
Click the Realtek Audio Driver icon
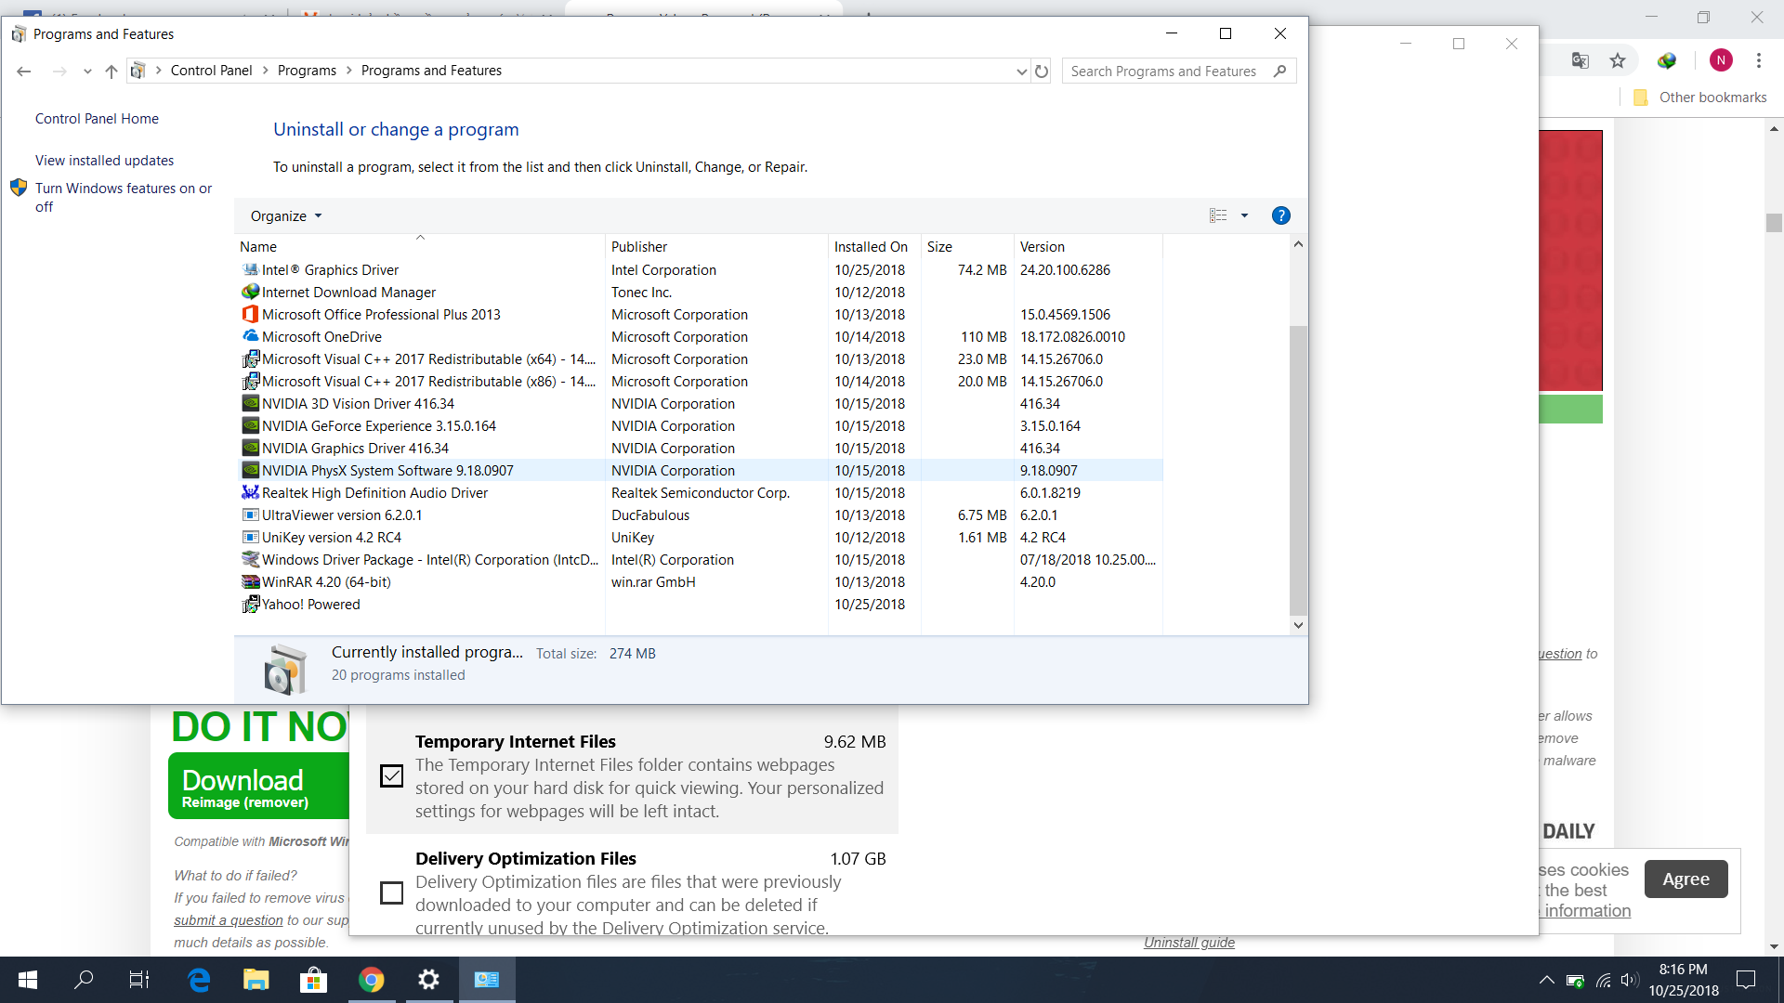point(250,493)
